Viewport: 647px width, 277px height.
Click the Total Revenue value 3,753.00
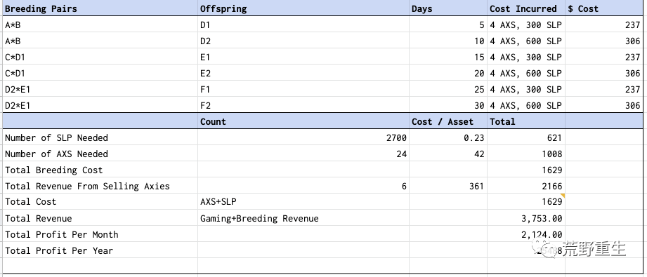[x=526, y=218]
